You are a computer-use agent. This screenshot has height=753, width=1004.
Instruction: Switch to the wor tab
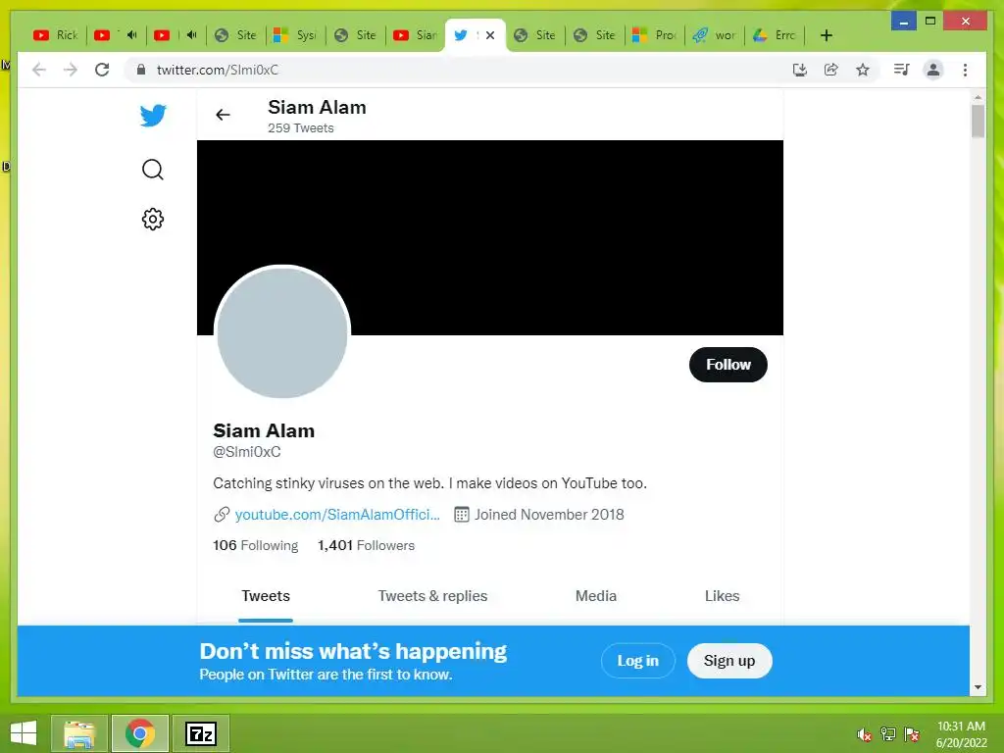tap(715, 35)
